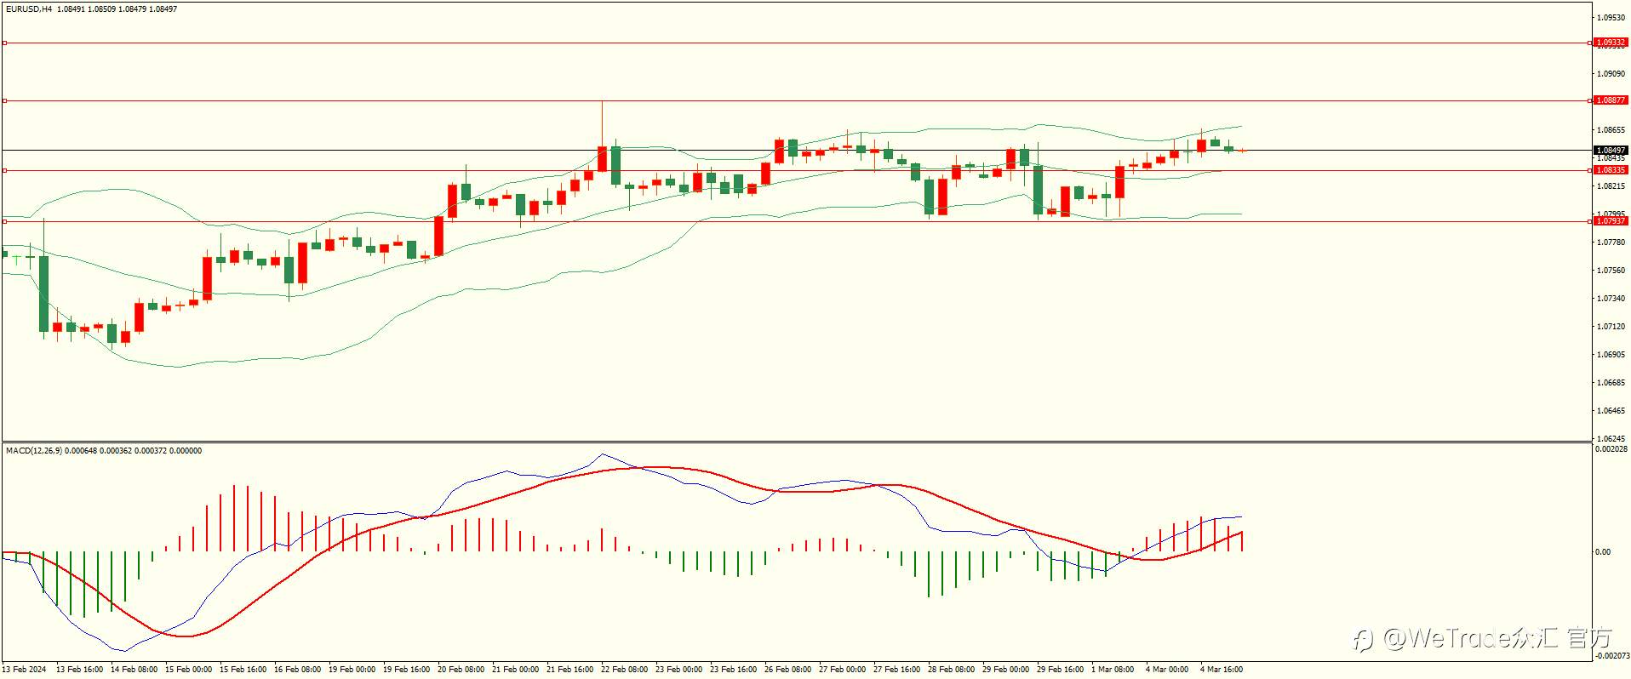Select the red horizontal line at 1.08877

tap(796, 100)
